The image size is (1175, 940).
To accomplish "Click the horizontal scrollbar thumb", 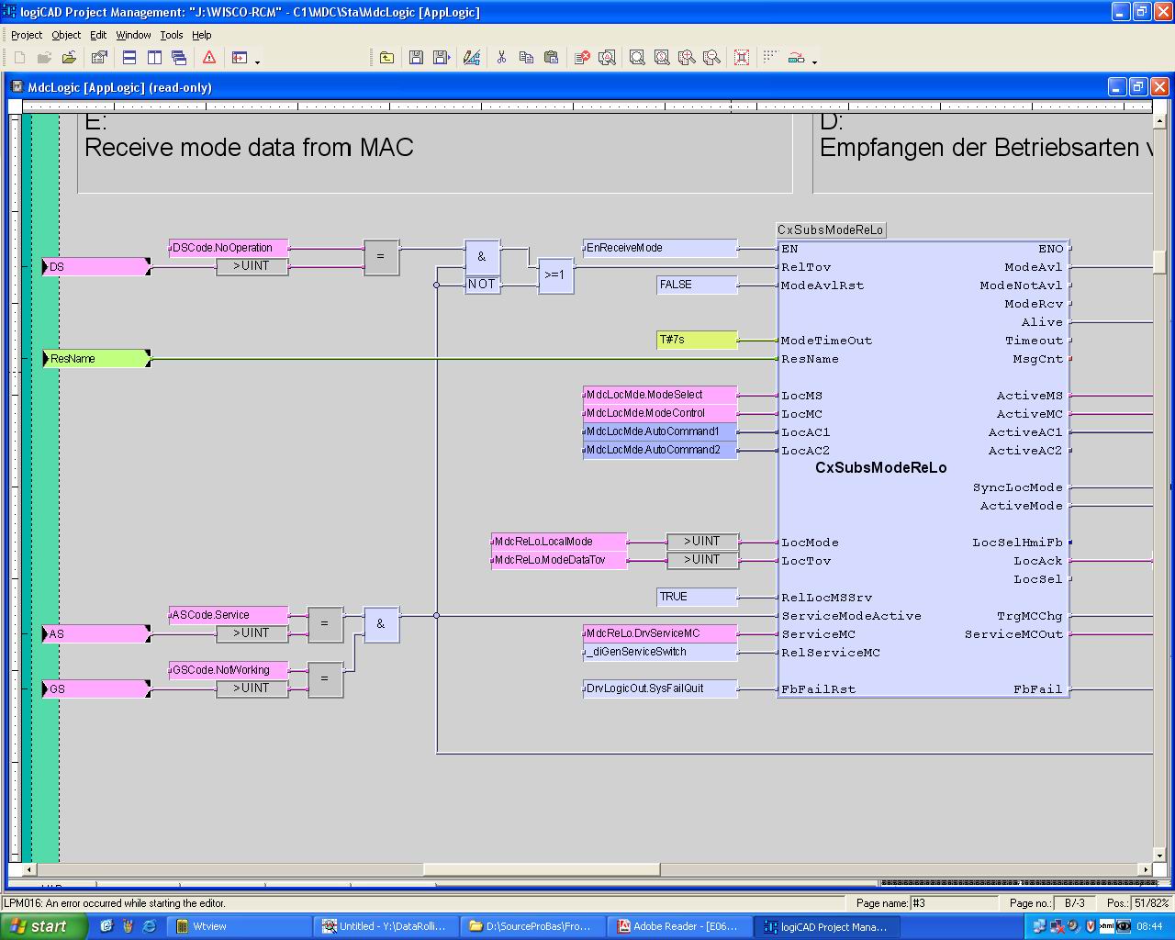I will click(542, 868).
